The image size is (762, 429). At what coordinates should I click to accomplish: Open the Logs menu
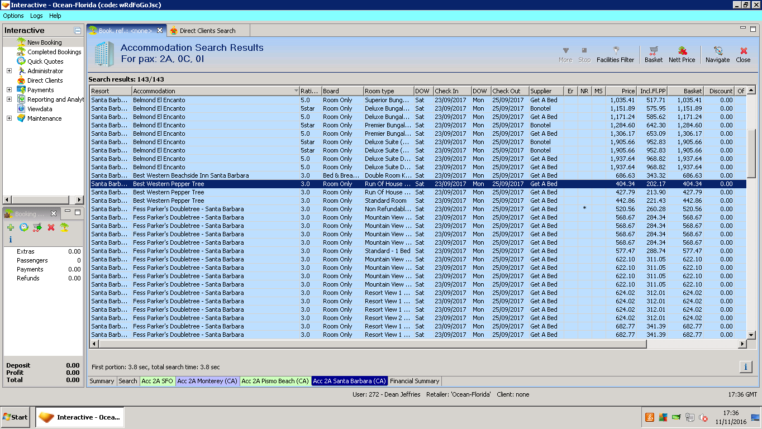(x=36, y=16)
